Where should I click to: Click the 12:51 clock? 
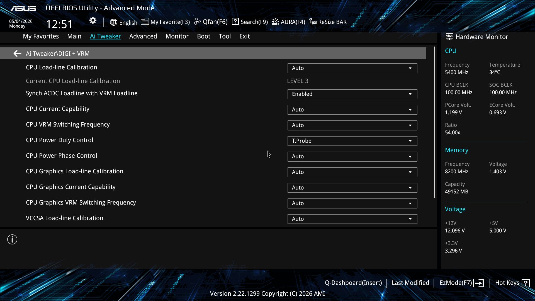[59, 24]
